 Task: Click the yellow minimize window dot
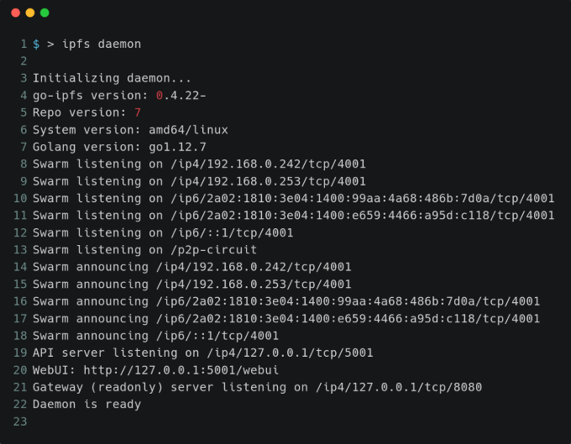click(30, 13)
